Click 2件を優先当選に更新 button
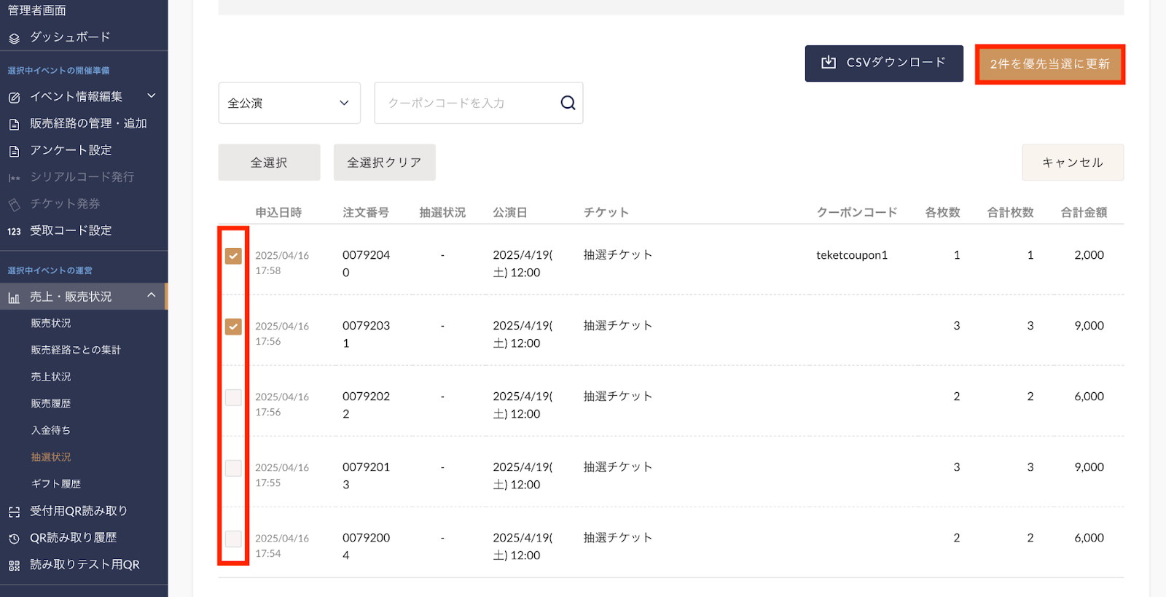Screen dimensions: 1166x597 [x=1050, y=64]
